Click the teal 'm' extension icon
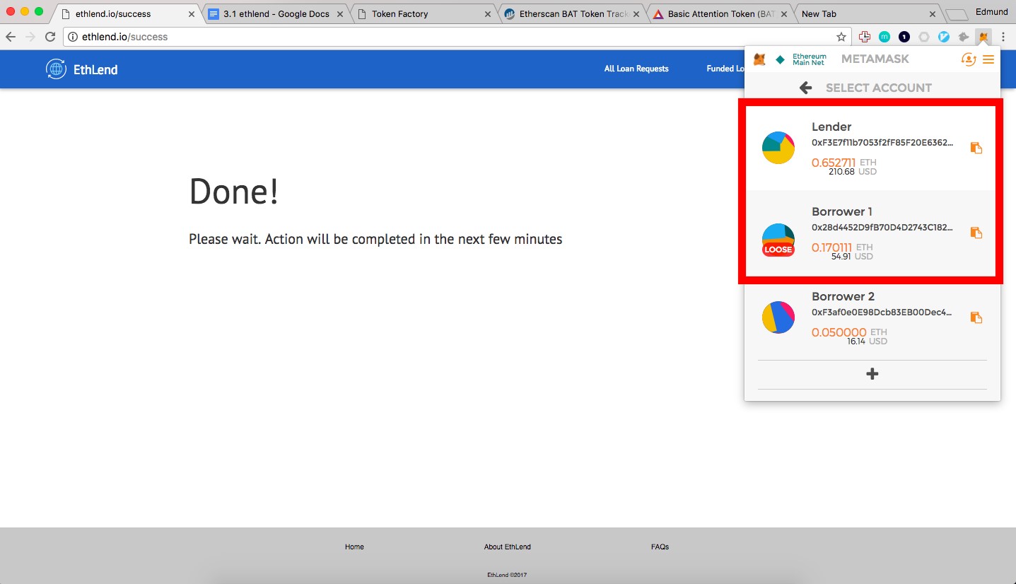This screenshot has height=584, width=1016. [884, 37]
